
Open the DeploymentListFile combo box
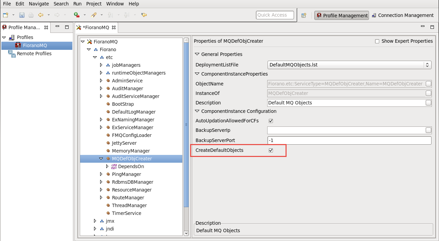[x=350, y=65]
